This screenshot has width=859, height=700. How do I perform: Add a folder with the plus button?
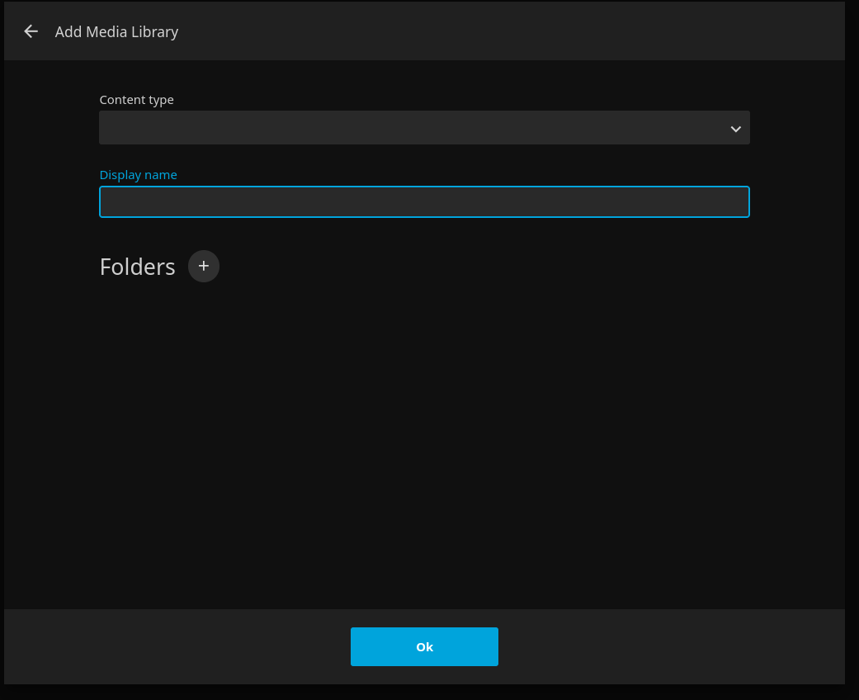click(x=204, y=267)
